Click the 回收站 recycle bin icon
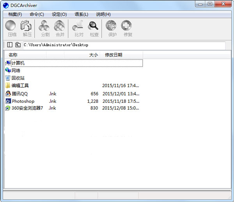Screen dimensions: 234x202 click(8, 78)
